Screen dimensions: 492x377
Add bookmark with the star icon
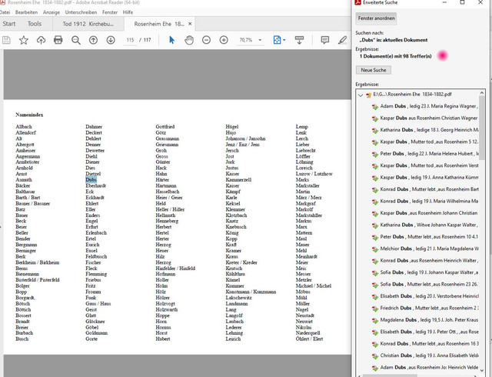coord(24,40)
